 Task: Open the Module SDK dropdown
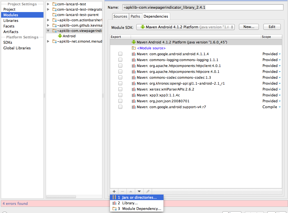185,27
